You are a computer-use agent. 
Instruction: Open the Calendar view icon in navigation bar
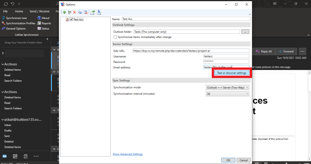(15, 156)
